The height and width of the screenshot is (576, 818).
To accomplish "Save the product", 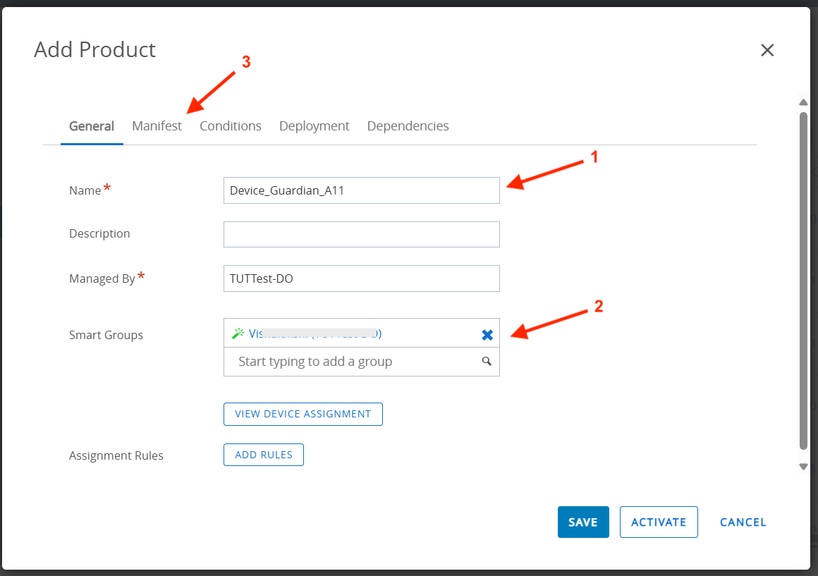I will coord(583,522).
